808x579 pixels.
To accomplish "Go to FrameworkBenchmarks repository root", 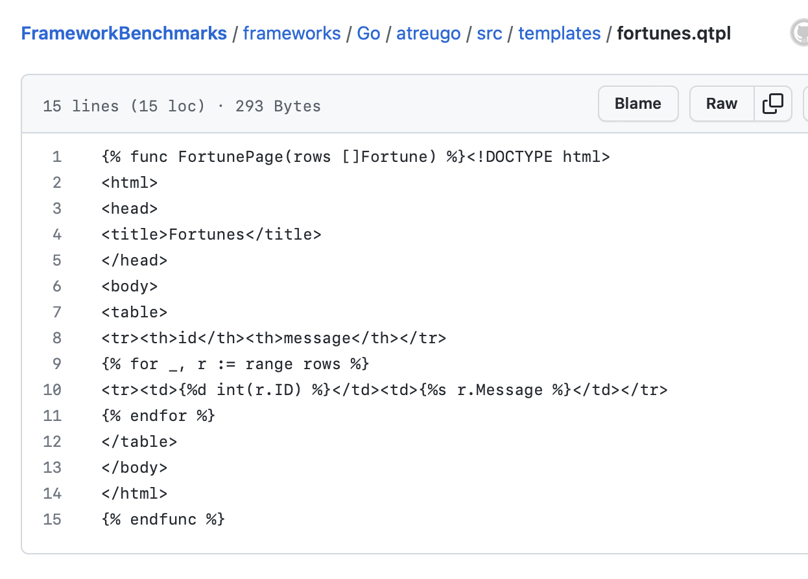I will click(124, 34).
